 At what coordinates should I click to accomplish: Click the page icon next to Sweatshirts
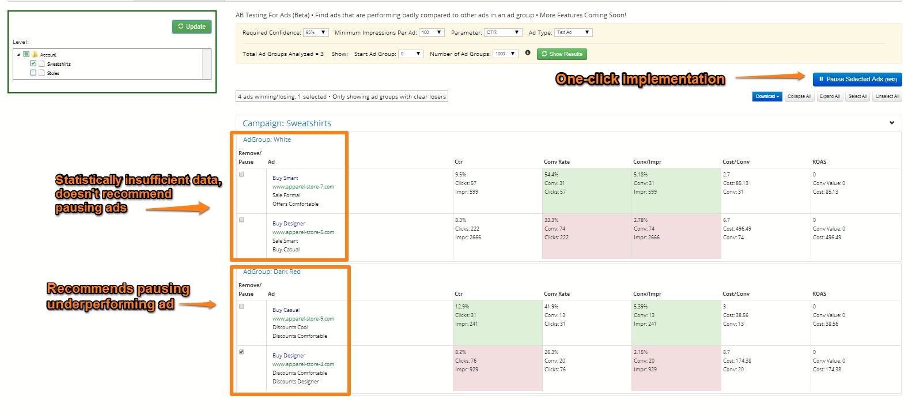[41, 63]
